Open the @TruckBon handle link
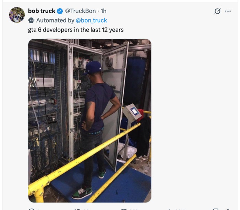This screenshot has height=210, width=240. [80, 11]
